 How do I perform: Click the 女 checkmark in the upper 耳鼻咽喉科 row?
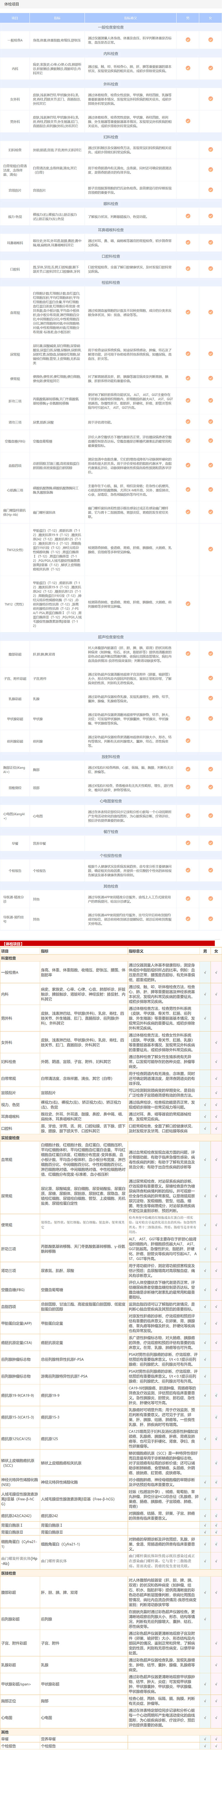click(x=210, y=242)
